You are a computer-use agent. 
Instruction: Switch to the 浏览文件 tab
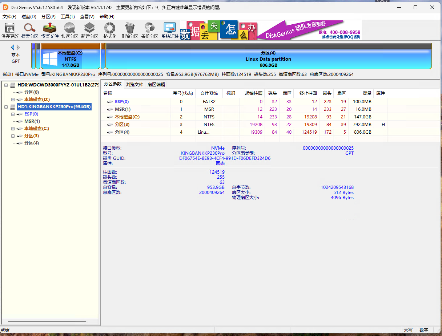134,84
